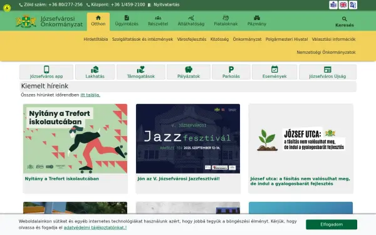Open Polgármesteri Hivatal submenu item
Screen dimensions: 376x235
[x=286, y=39]
